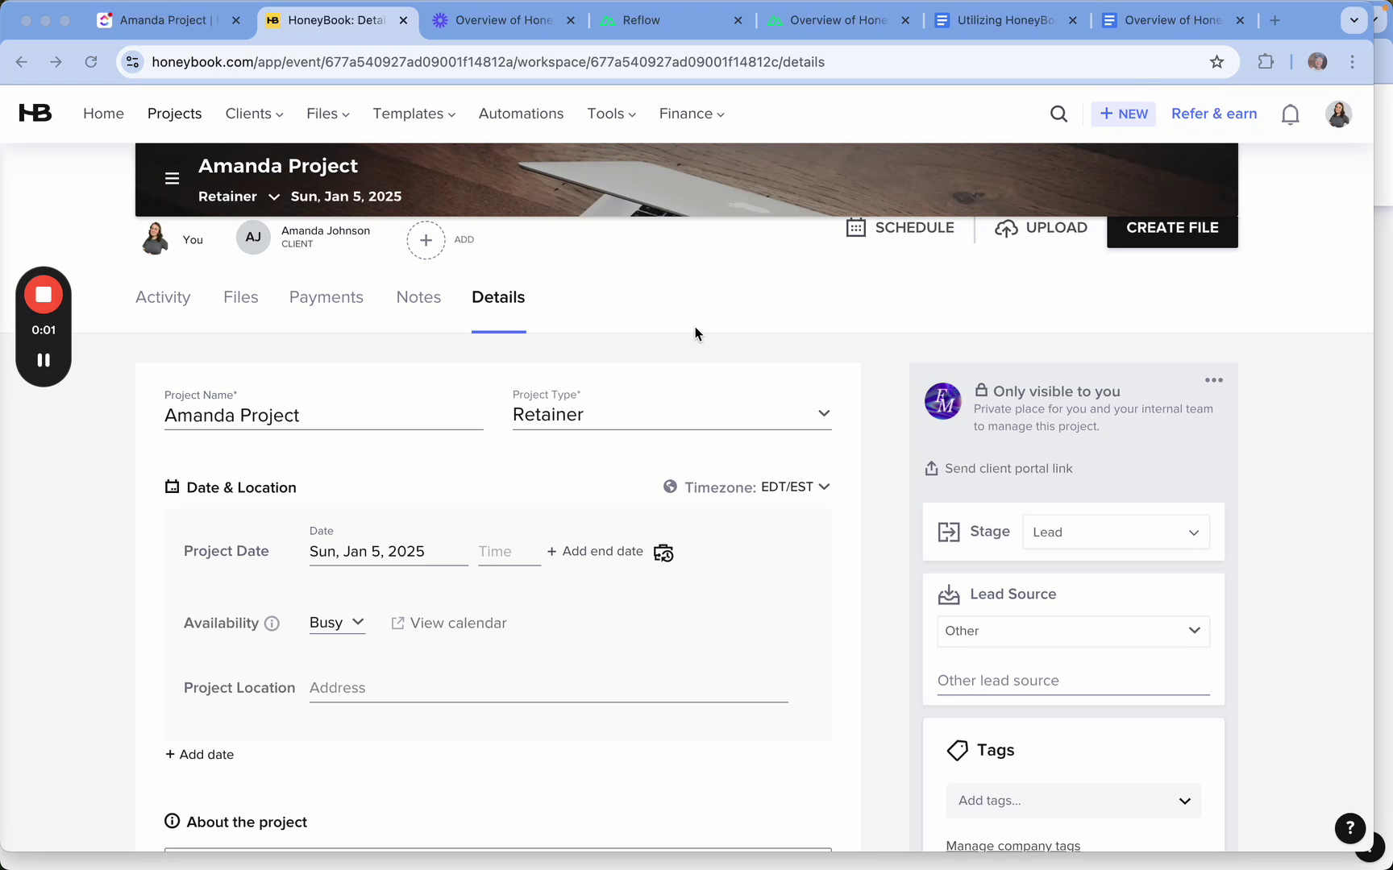
Task: Open the Stage dropdown showing Lead
Action: (x=1116, y=532)
